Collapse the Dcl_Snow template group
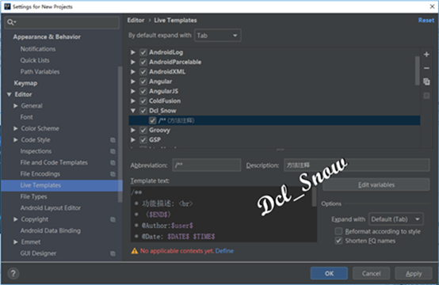The image size is (439, 285). click(133, 111)
